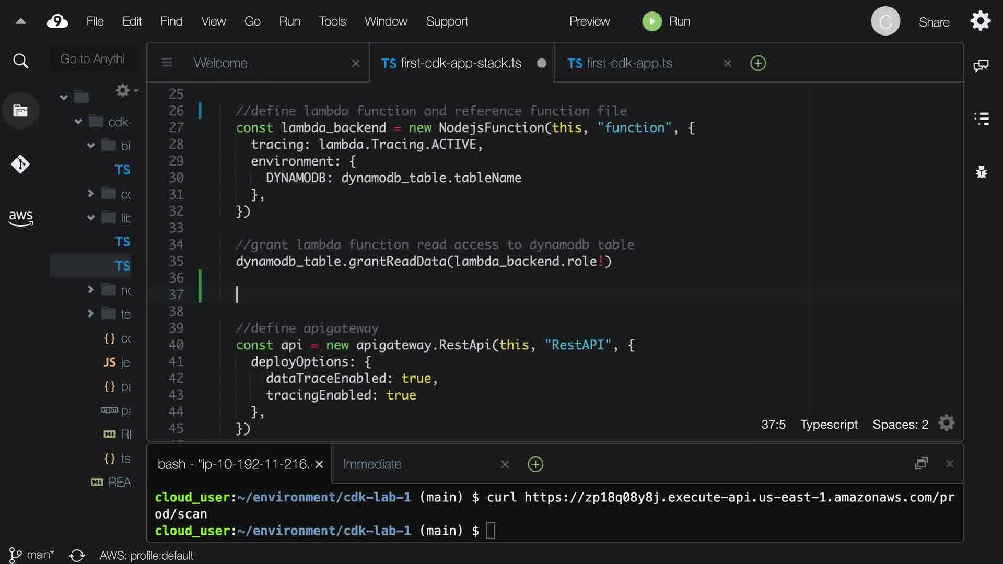Maximize the terminal panel pane
The width and height of the screenshot is (1003, 564).
pos(922,464)
